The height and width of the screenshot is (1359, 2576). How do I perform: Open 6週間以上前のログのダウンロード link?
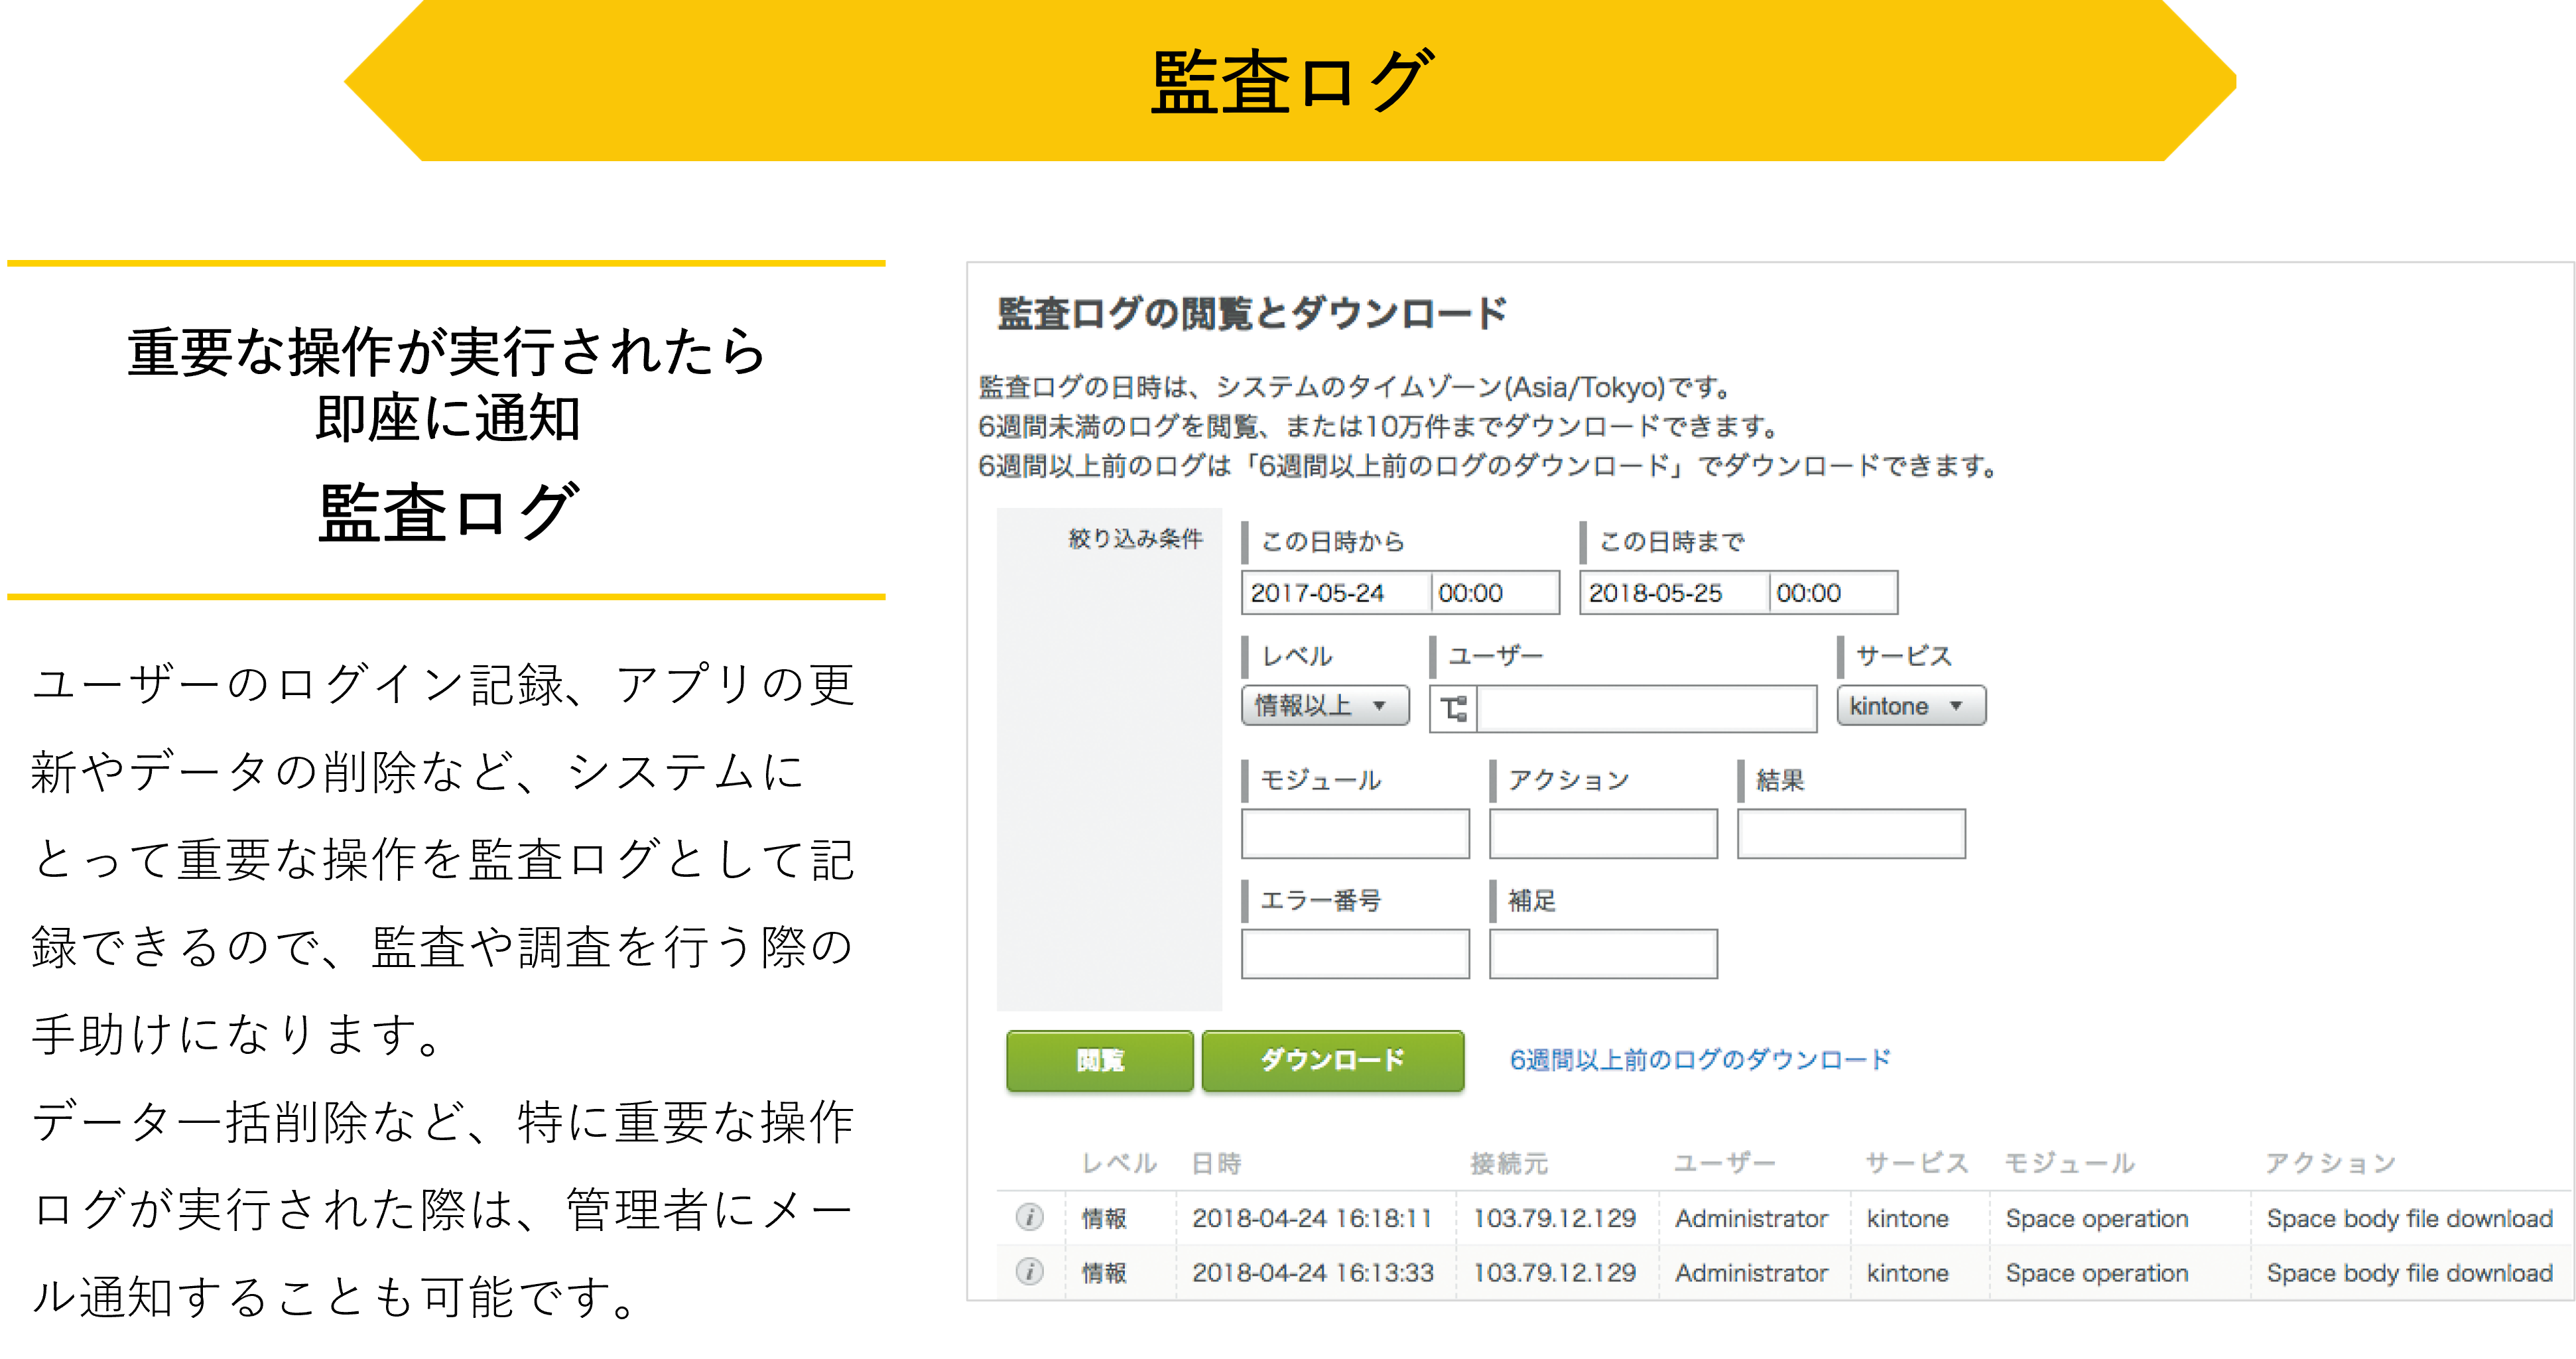(x=1700, y=1060)
